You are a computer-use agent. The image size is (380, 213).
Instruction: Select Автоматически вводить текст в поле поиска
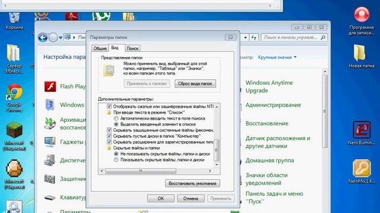[116, 118]
